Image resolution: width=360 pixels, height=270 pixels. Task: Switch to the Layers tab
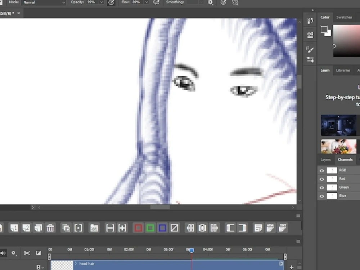pyautogui.click(x=325, y=159)
